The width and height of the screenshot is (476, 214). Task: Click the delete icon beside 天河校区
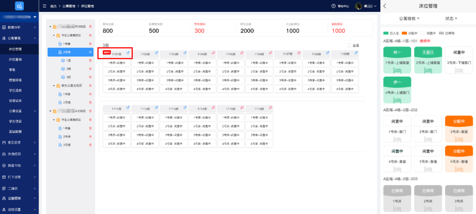[x=90, y=27]
